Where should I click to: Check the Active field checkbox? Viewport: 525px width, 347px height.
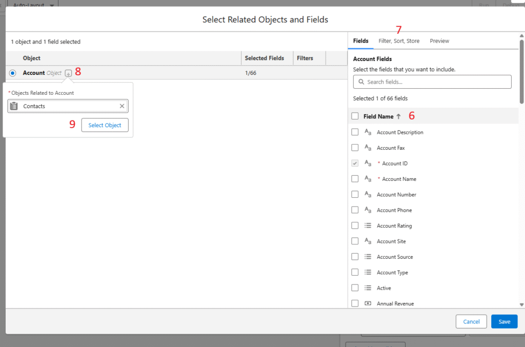coord(355,288)
